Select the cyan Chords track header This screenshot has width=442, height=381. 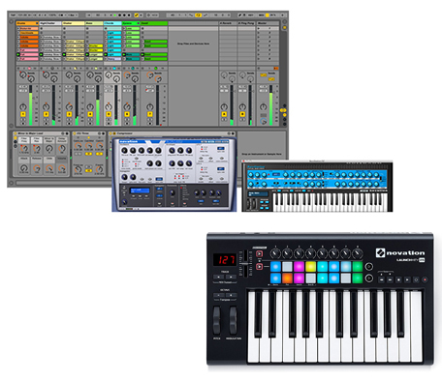[x=112, y=23]
